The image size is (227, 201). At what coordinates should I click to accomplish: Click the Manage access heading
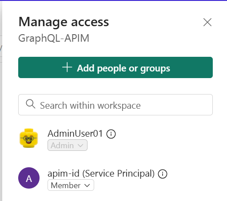click(x=64, y=22)
